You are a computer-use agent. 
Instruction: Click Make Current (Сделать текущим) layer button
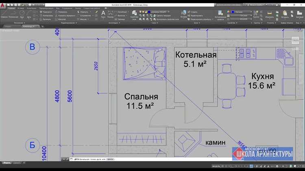pos(162,15)
